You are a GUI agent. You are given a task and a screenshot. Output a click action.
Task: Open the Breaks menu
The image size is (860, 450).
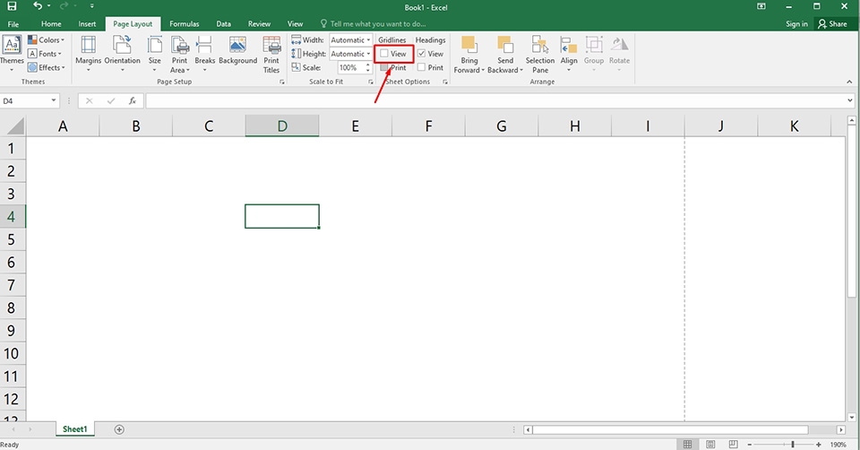coord(204,54)
